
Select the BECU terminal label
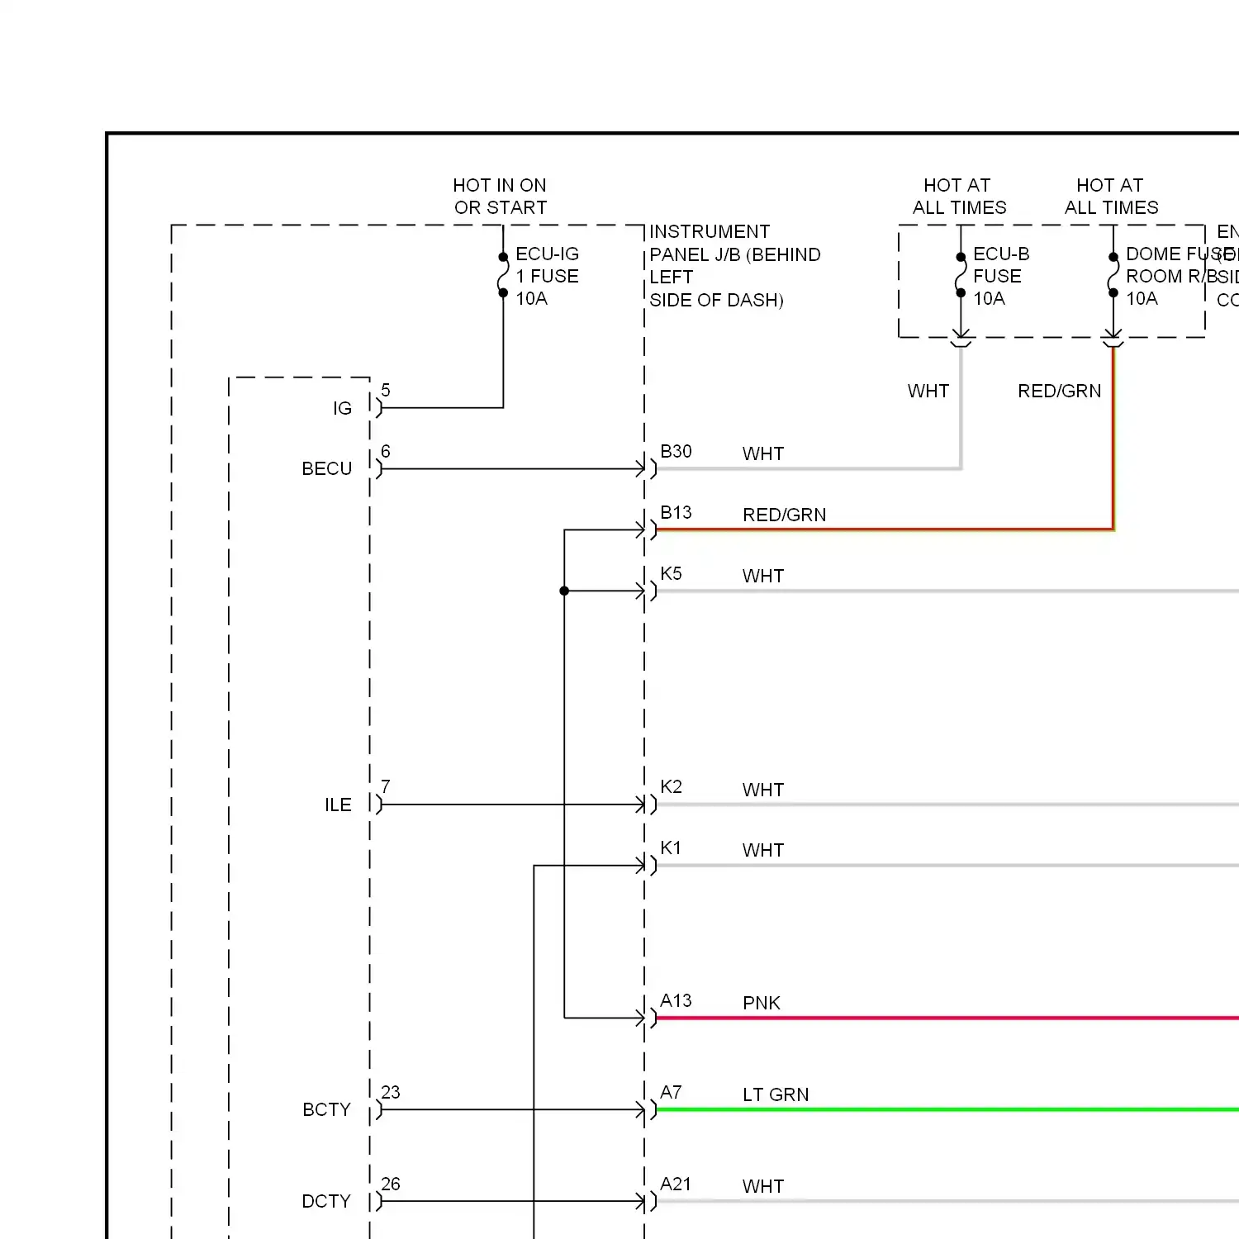[x=326, y=469]
